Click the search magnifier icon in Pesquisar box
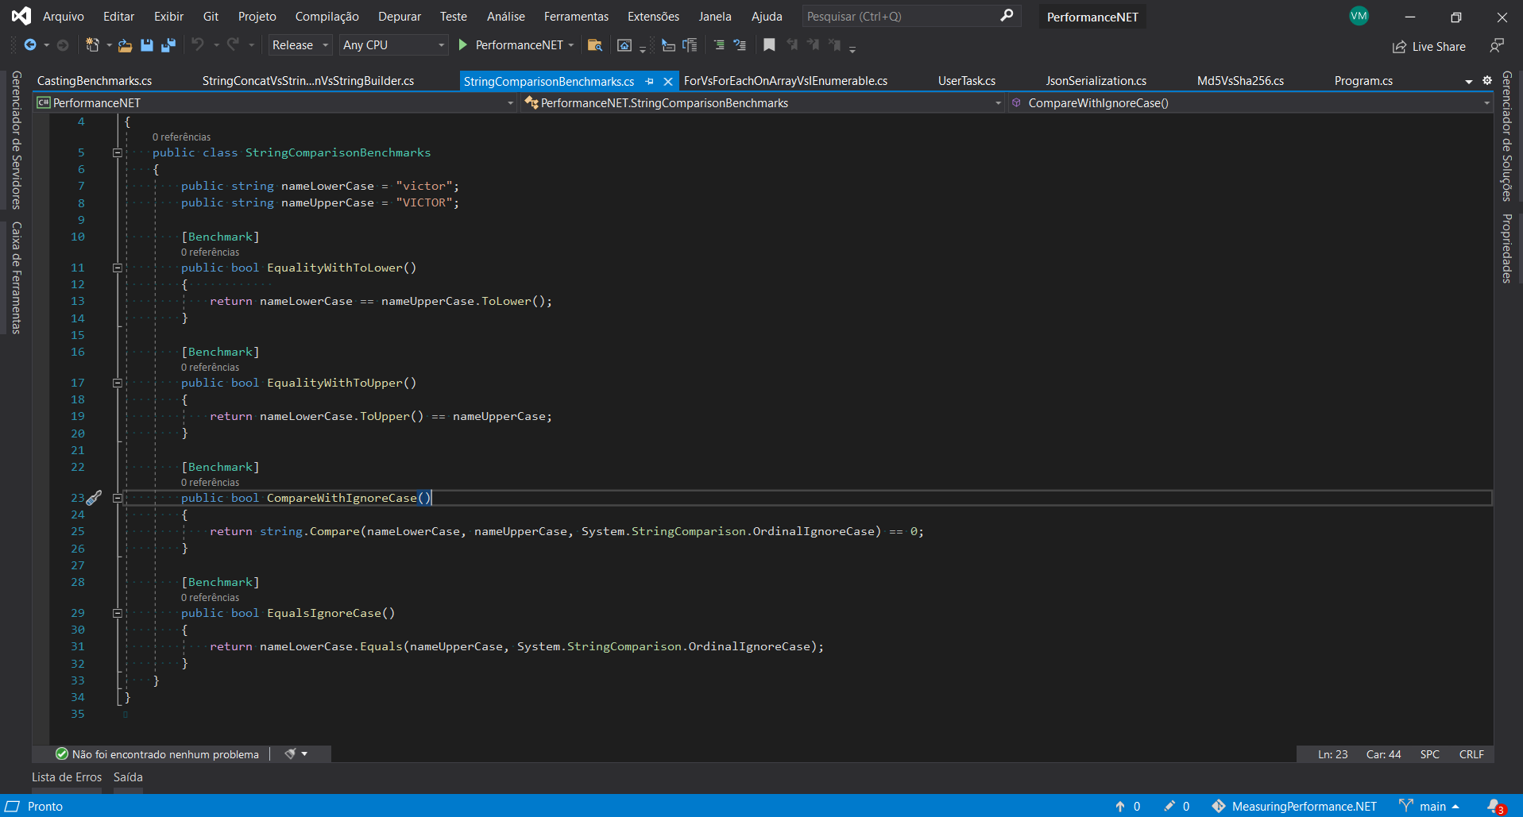The image size is (1523, 817). coord(1007,16)
